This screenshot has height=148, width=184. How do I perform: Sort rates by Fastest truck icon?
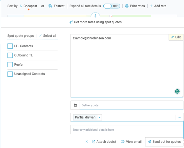tap(50, 6)
